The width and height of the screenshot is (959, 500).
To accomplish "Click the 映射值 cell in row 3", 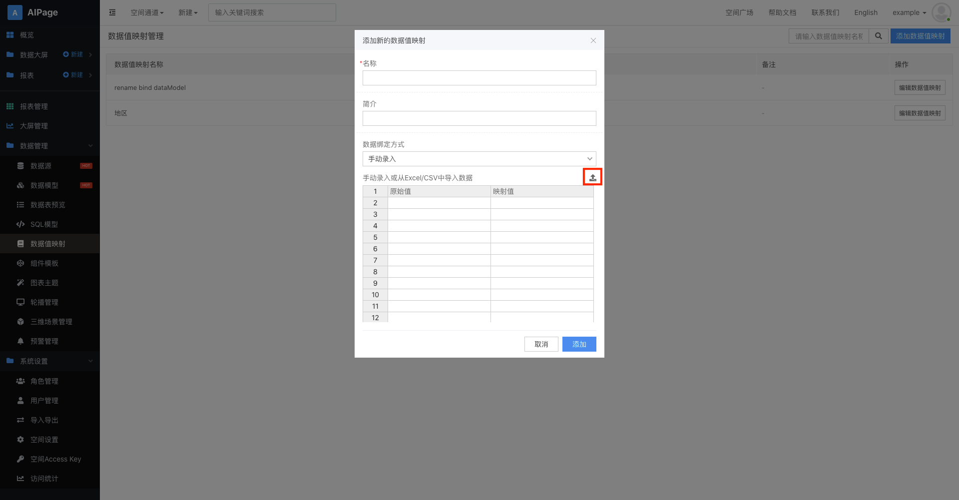I will 542,214.
